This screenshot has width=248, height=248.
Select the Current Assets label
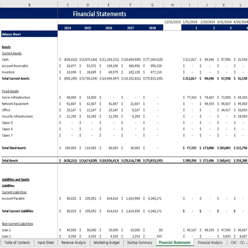coord(12,53)
